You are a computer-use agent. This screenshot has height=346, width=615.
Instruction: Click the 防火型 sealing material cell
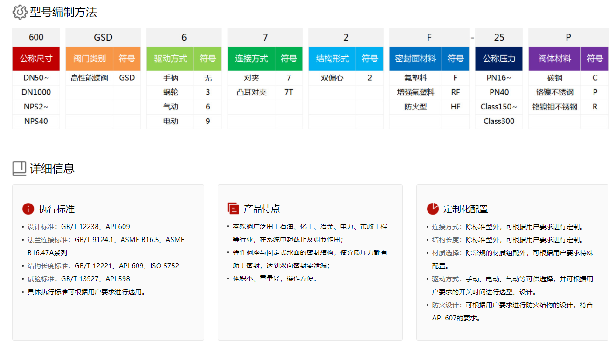pyautogui.click(x=415, y=107)
